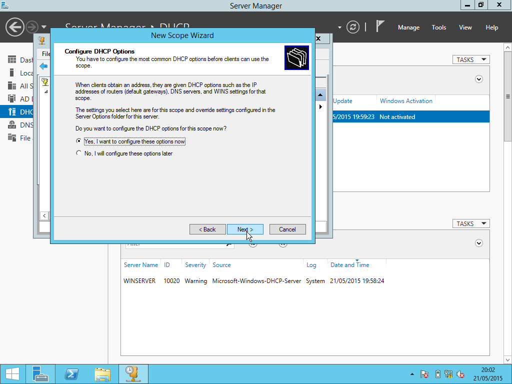Switch to DHCP console taskbar icon
The image size is (512, 384).
pyautogui.click(x=133, y=374)
